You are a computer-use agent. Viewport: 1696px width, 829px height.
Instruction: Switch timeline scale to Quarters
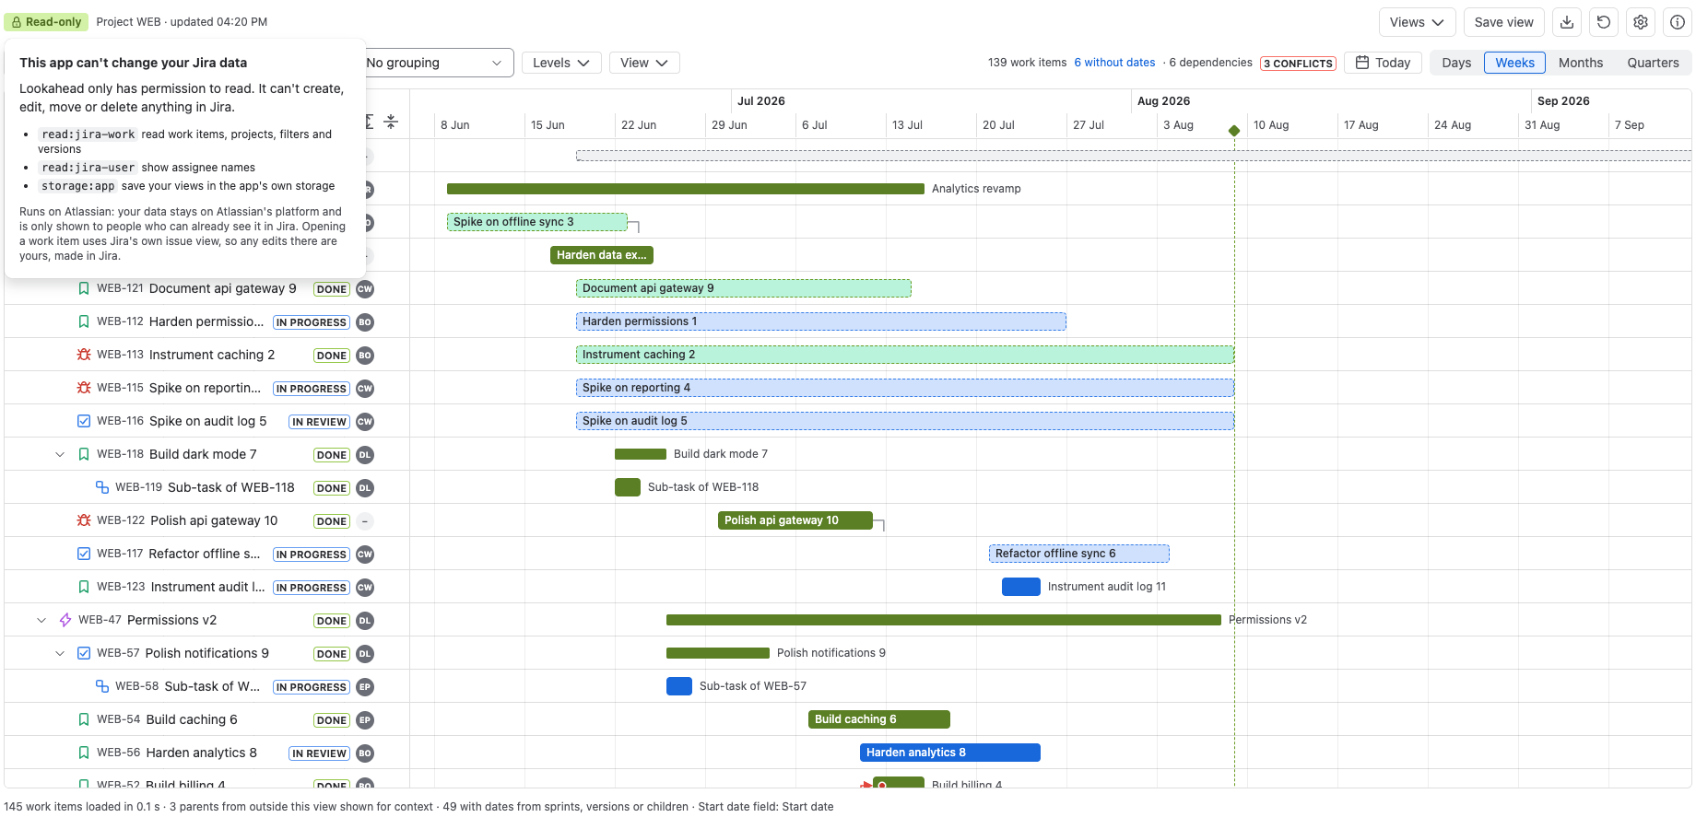tap(1653, 63)
